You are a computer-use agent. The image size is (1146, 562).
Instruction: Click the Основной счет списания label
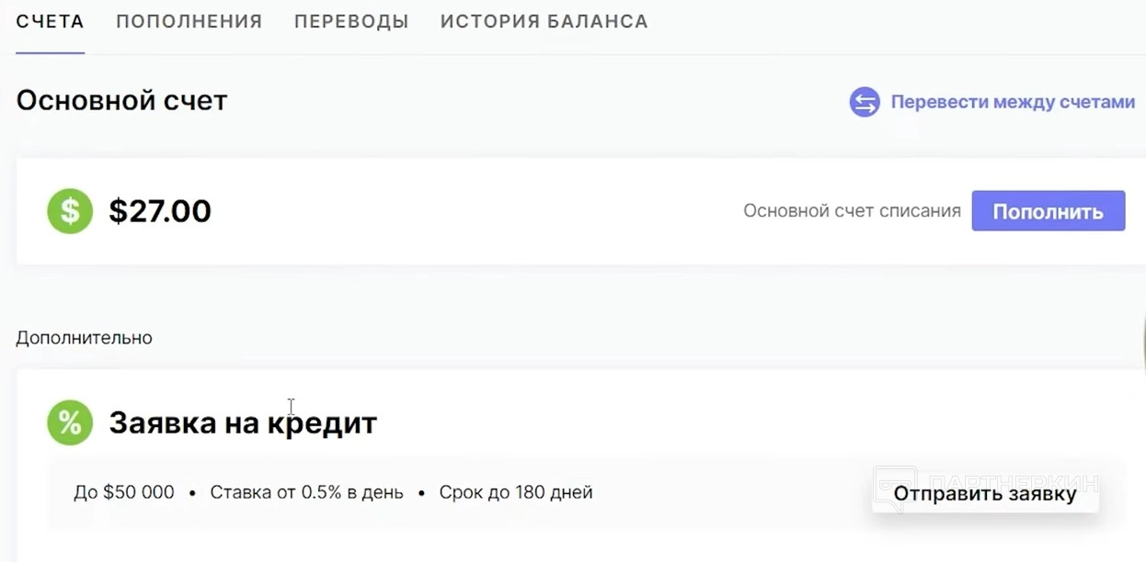(x=852, y=211)
